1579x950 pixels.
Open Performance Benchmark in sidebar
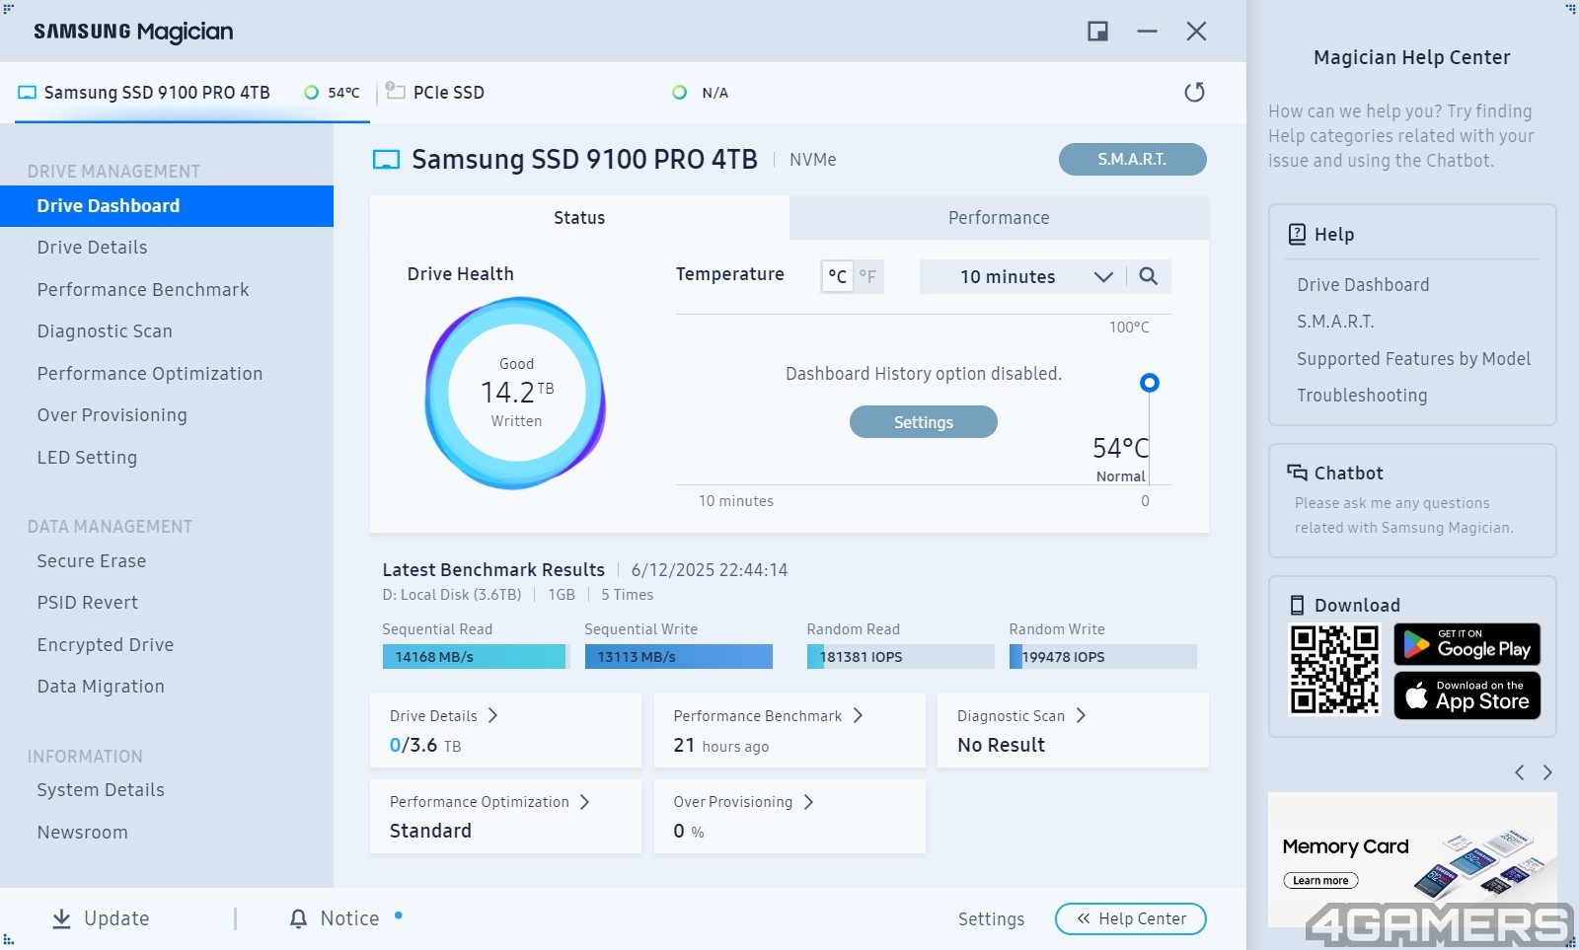[x=167, y=290]
